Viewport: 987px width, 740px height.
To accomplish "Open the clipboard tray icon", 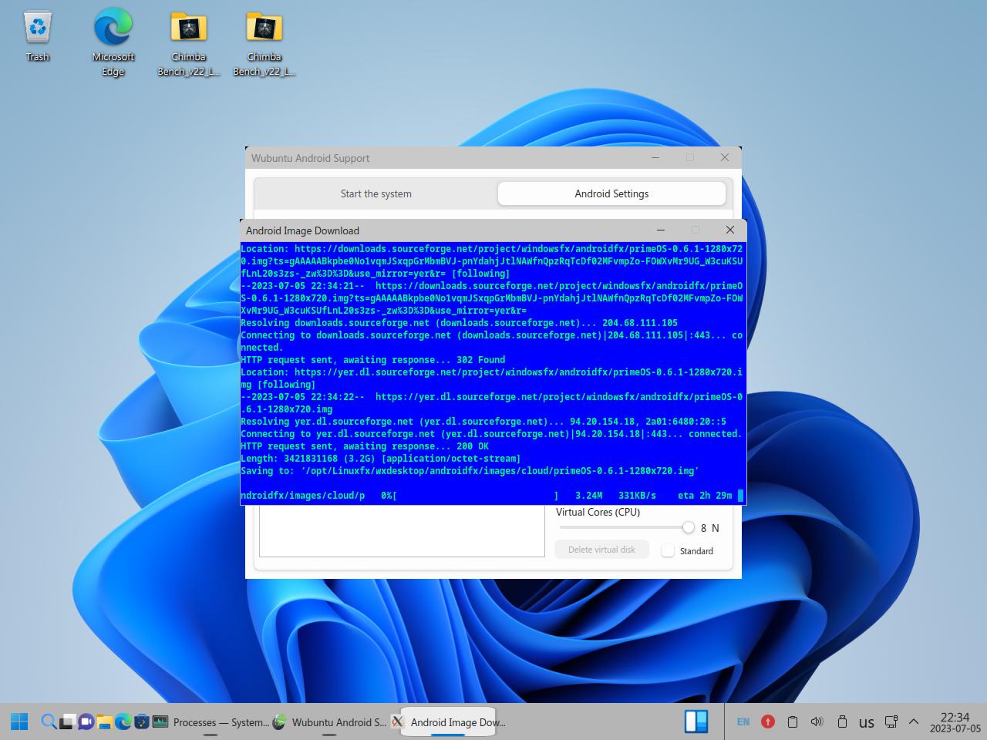I will tap(792, 722).
